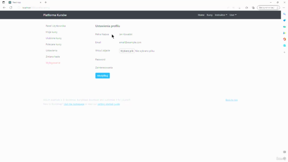Click the profile sync status button
This screenshot has height=162, width=288.
(268, 8)
